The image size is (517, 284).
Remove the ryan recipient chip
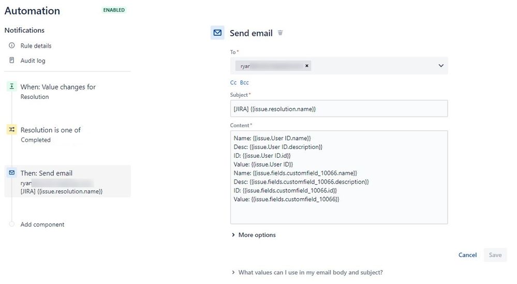[307, 66]
